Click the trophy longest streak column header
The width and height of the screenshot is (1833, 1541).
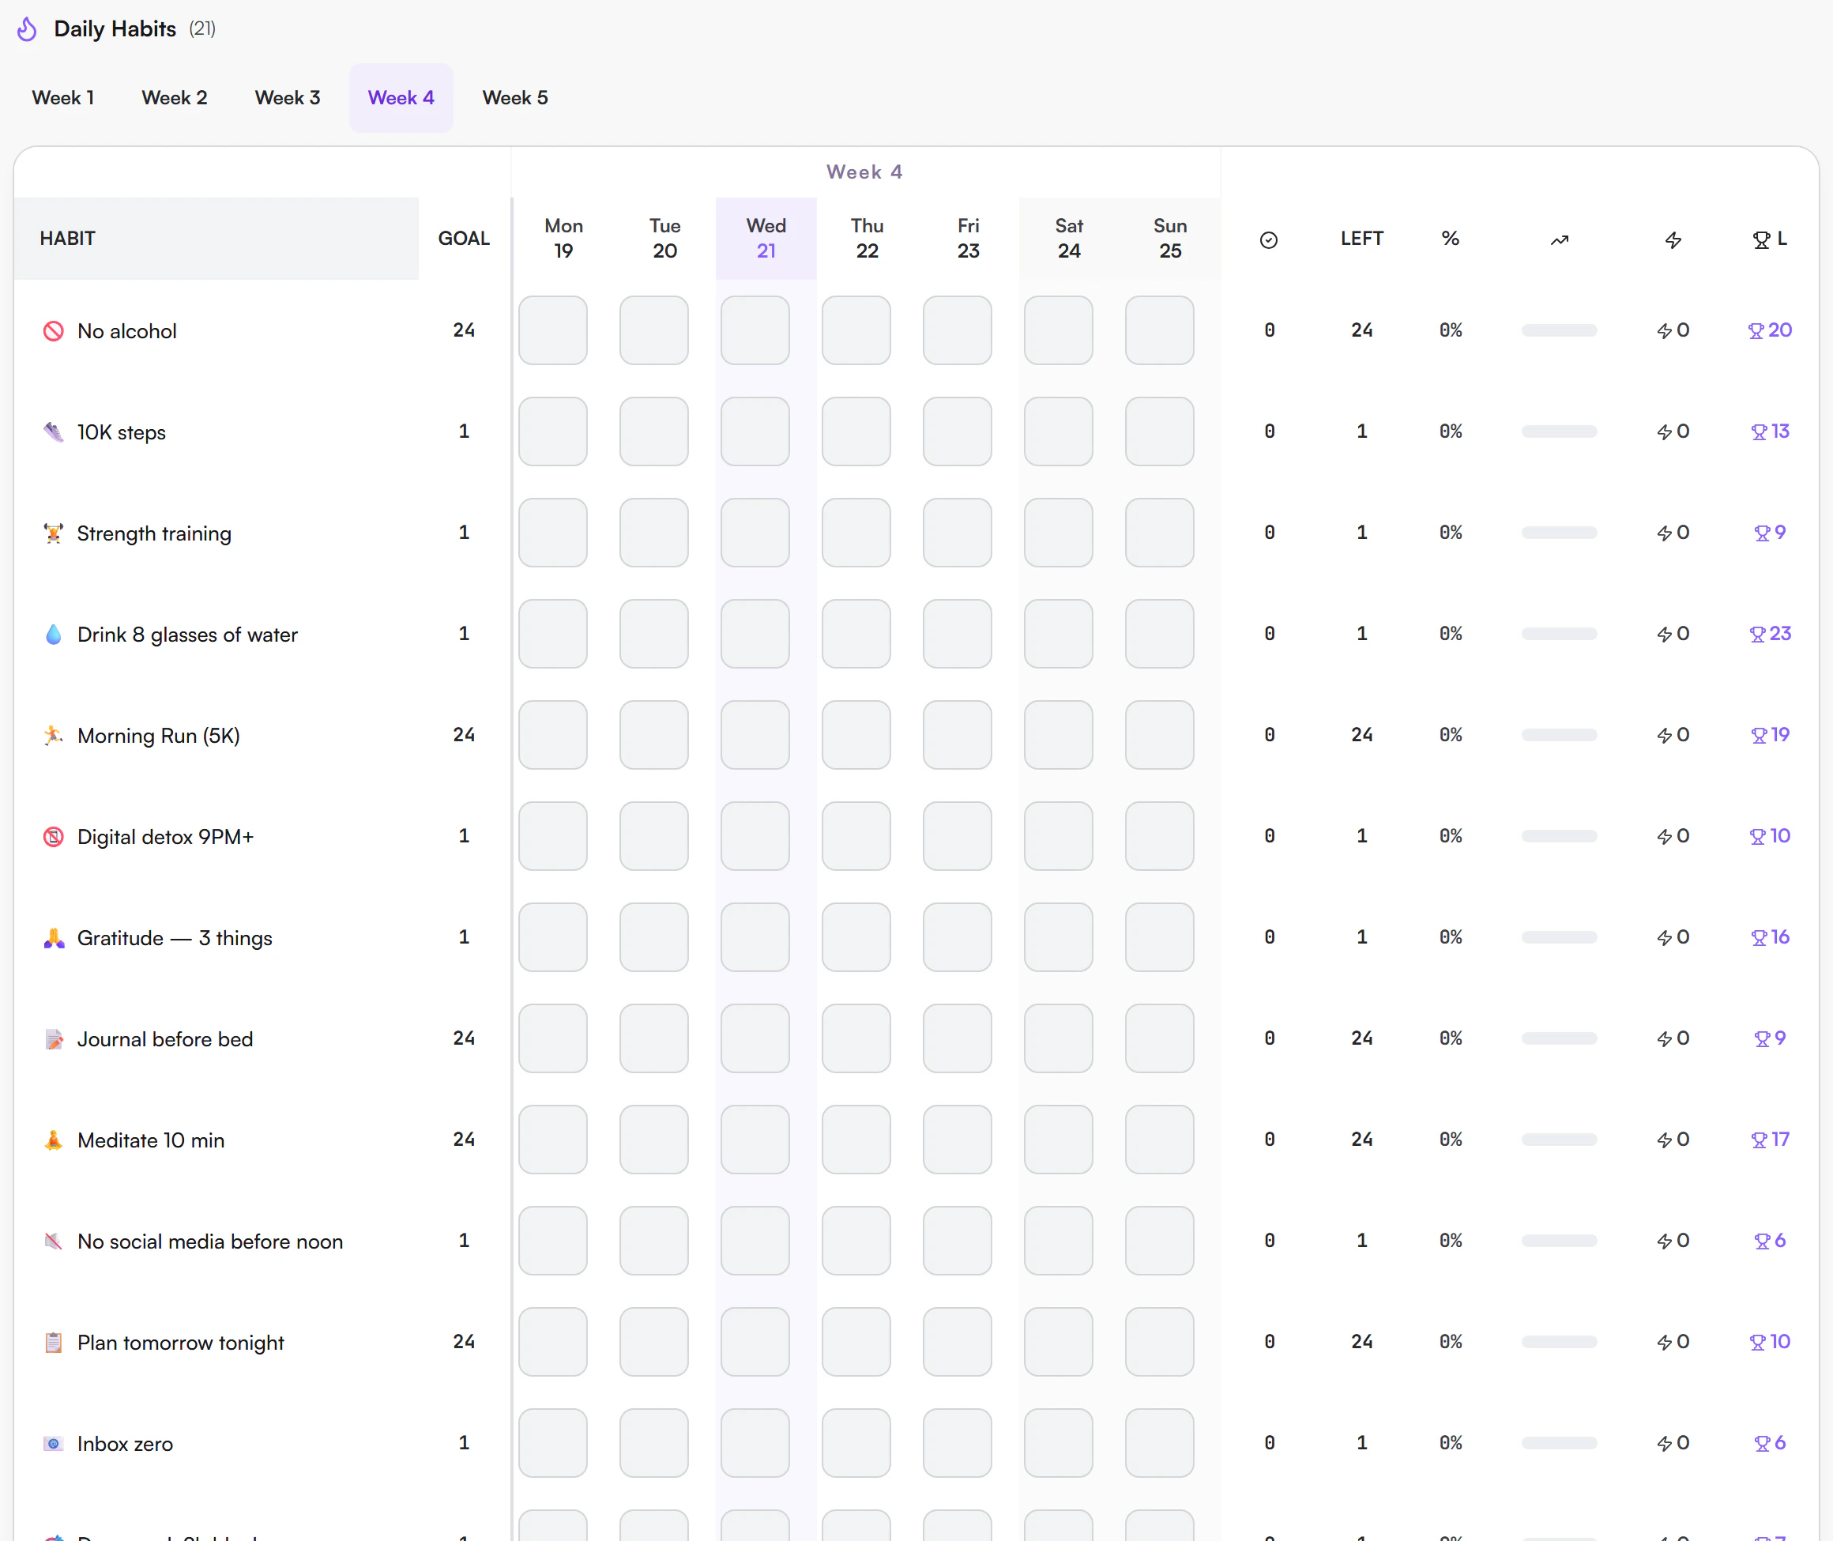pyautogui.click(x=1770, y=239)
